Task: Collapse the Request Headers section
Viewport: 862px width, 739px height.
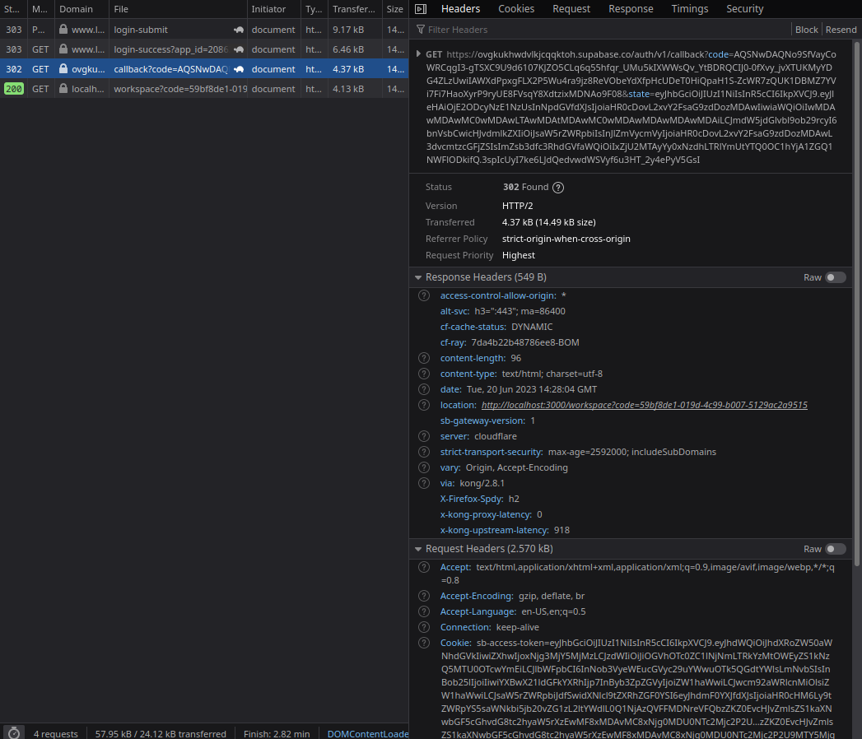Action: tap(417, 548)
